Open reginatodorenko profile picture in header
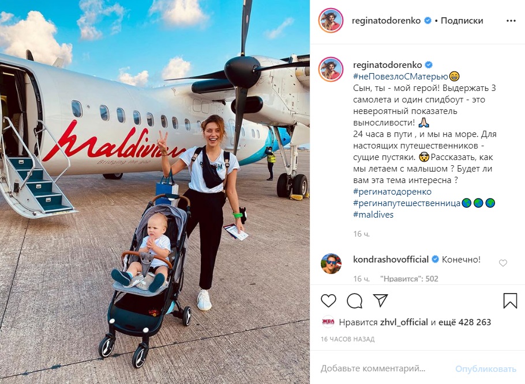This screenshot has width=525, height=384. coord(331,20)
